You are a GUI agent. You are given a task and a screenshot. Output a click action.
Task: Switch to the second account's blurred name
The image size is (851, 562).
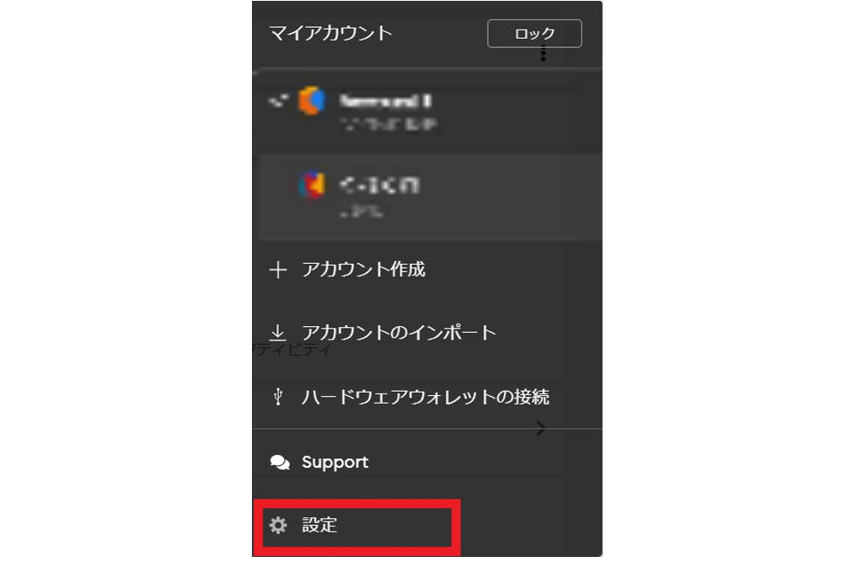point(379,185)
